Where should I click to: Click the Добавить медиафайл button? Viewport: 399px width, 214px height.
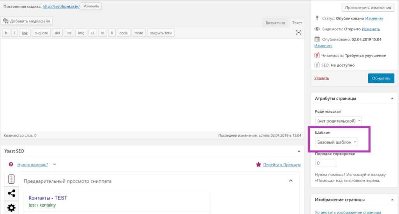click(27, 21)
